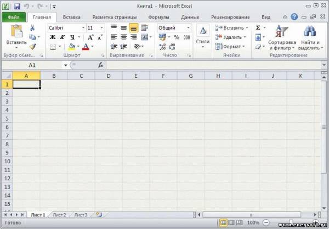Image resolution: width=329 pixels, height=229 pixels.
Task: Open Найти и выделить binoculars menu
Action: click(310, 38)
